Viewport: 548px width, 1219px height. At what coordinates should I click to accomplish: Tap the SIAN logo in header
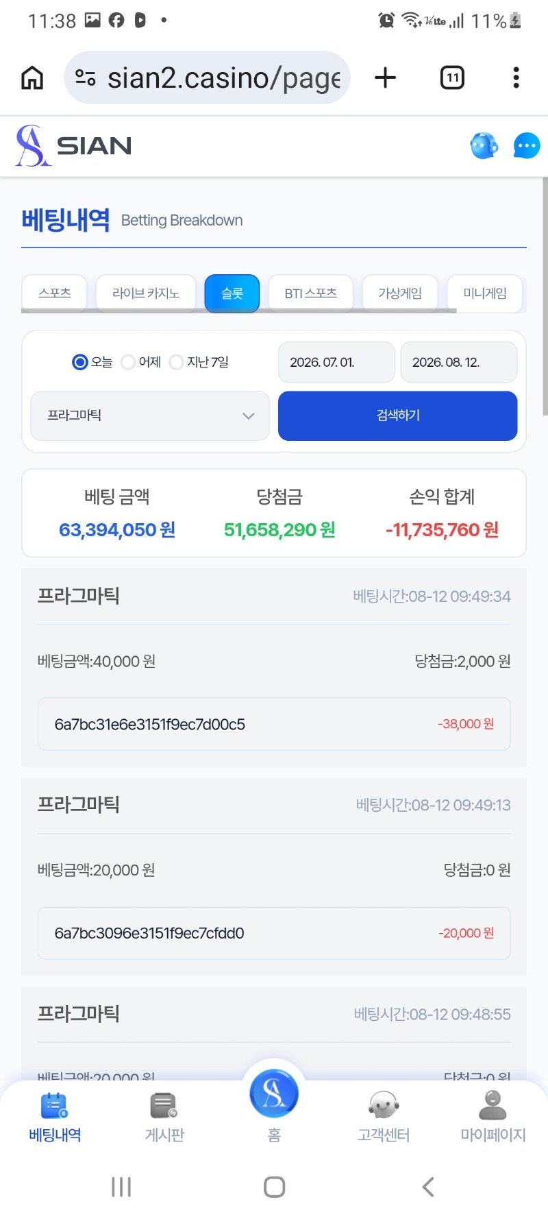coord(74,145)
